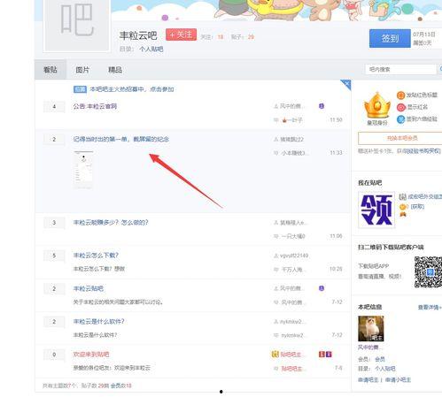
Task: Open the 公告 丰粒云官网 post
Action: [x=95, y=106]
